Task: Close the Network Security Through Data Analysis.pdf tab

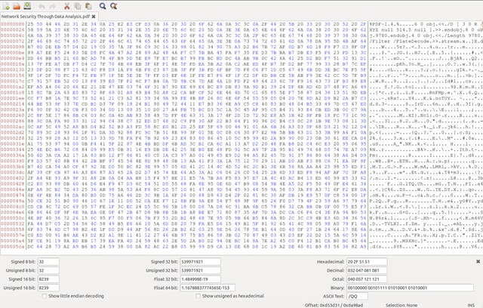Action: (94, 17)
